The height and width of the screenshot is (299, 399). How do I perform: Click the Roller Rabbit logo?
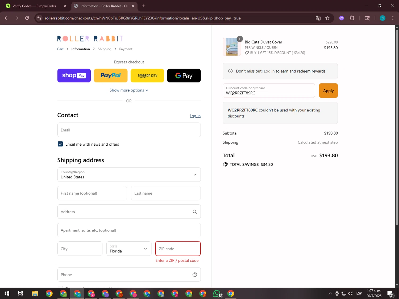pos(90,39)
